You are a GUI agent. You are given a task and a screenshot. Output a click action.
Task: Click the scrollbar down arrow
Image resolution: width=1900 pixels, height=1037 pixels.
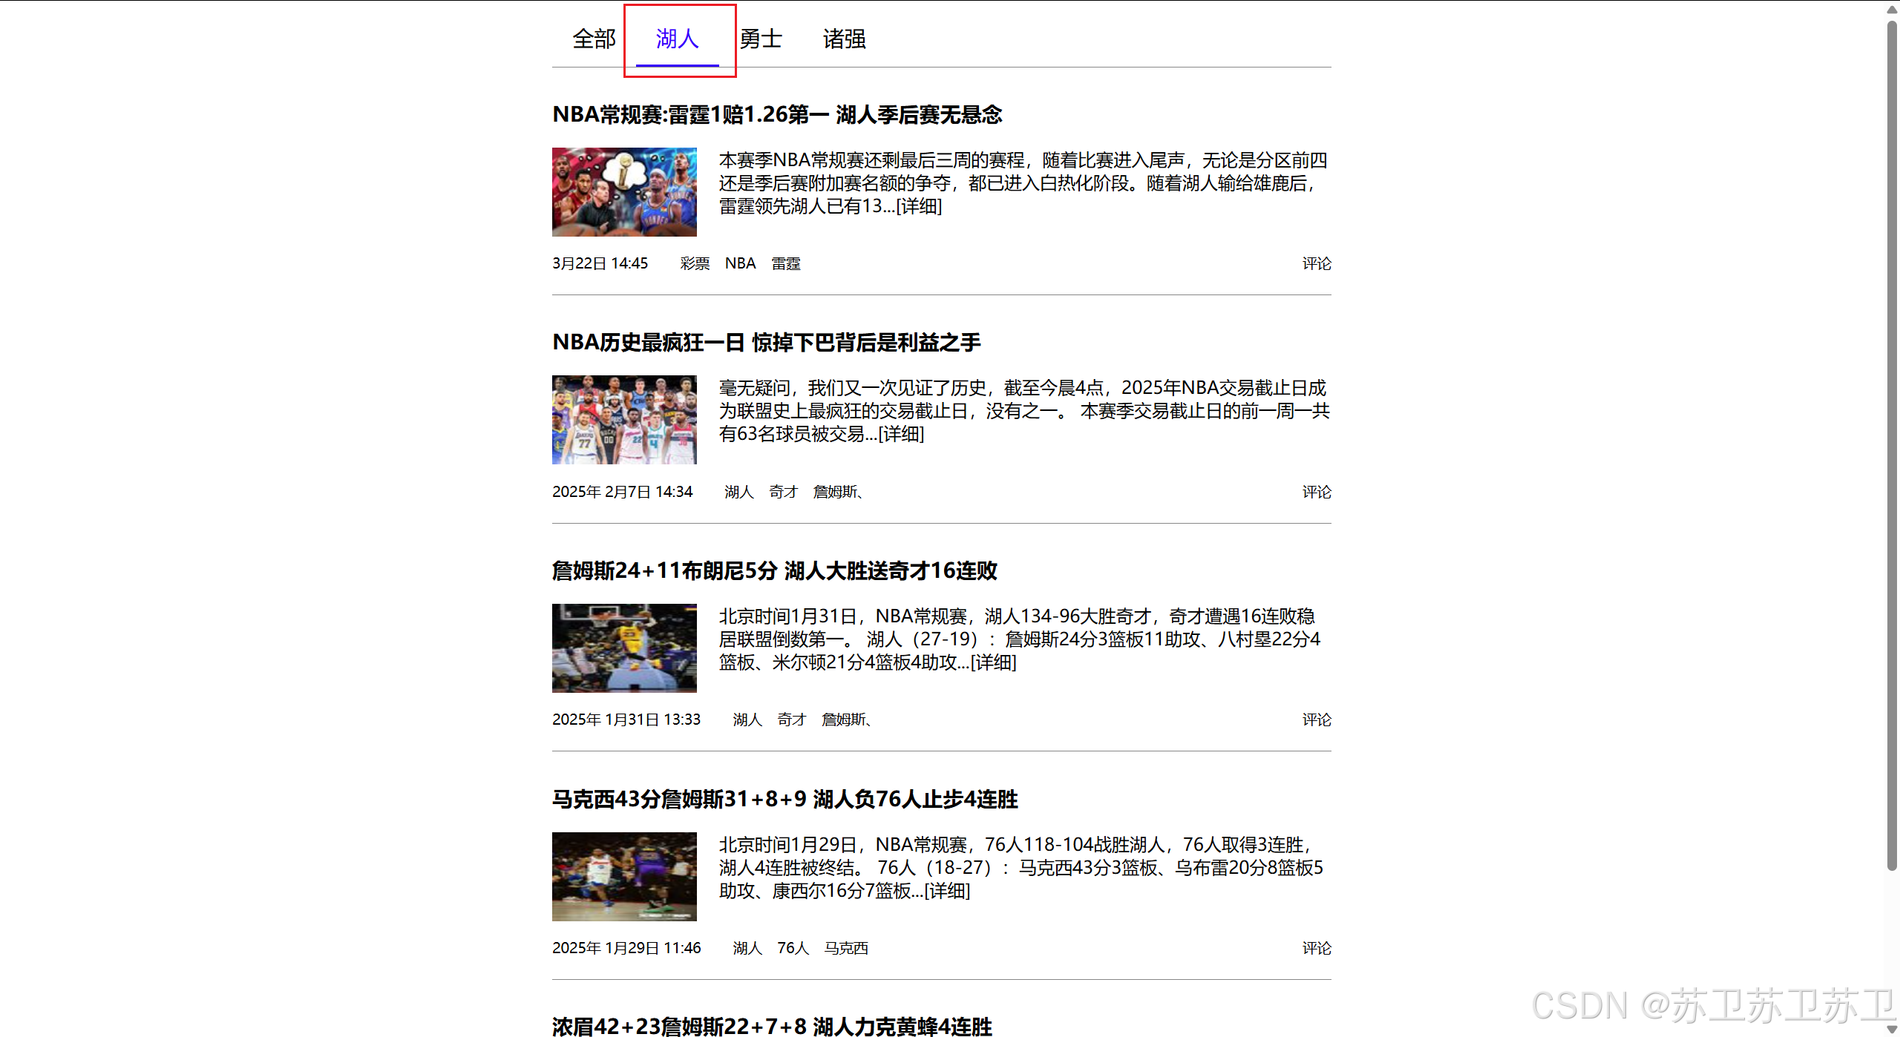tap(1892, 1030)
